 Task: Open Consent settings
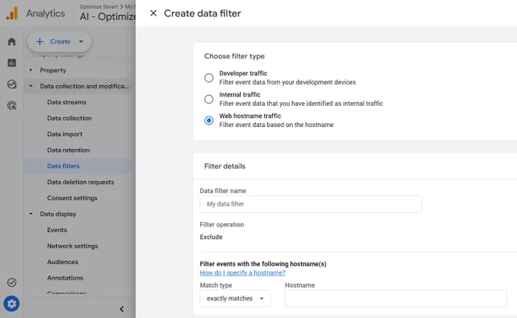[x=72, y=198]
